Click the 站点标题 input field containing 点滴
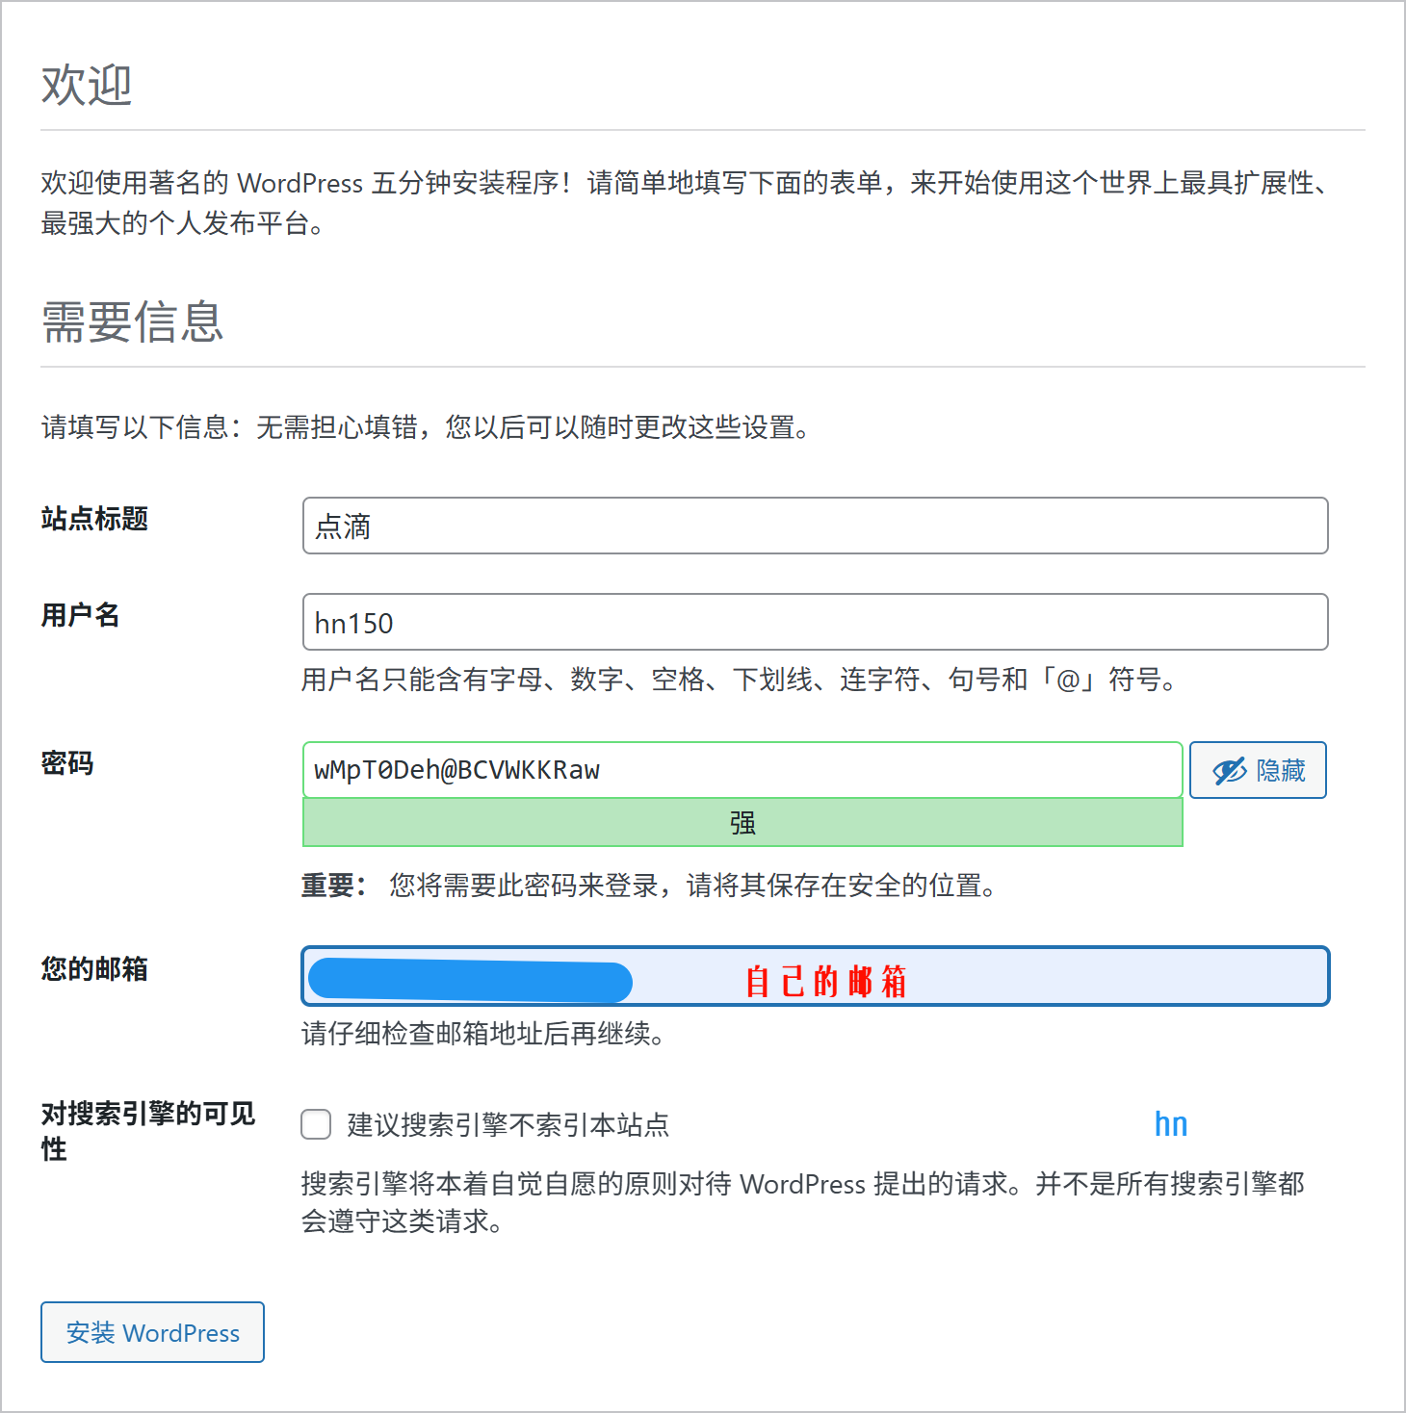 pyautogui.click(x=815, y=526)
